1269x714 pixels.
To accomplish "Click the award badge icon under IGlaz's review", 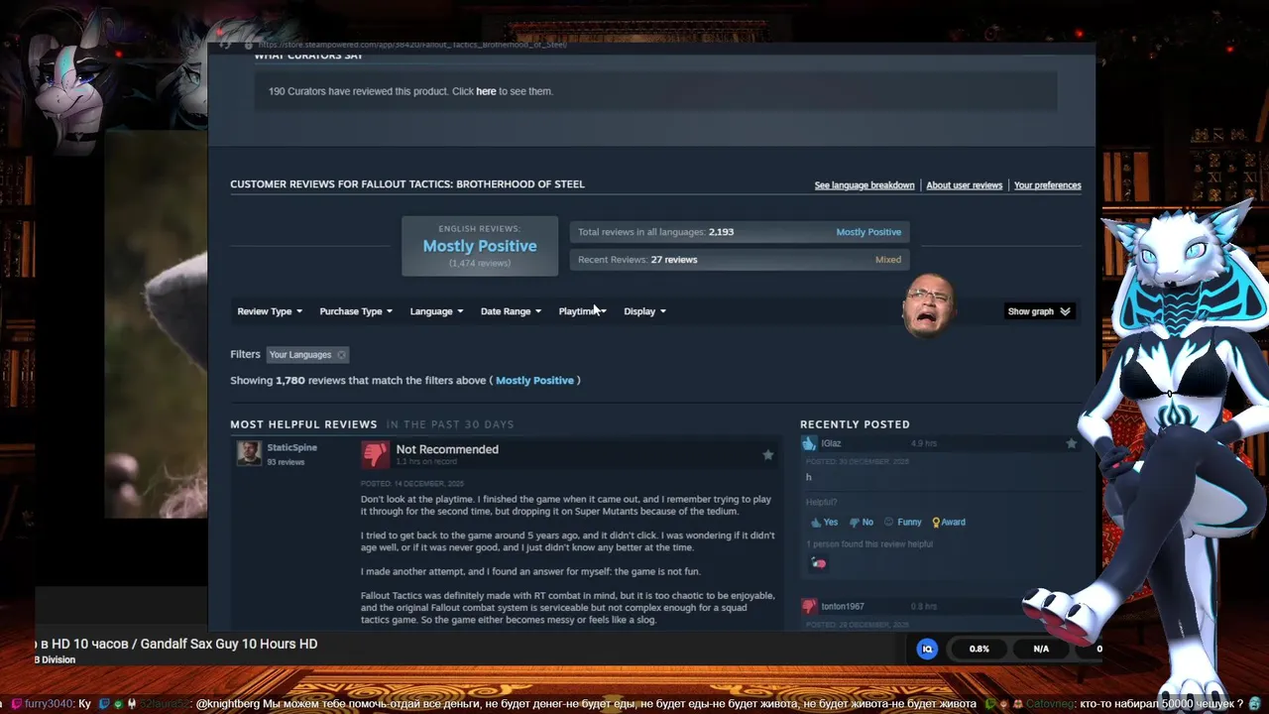I will (818, 563).
